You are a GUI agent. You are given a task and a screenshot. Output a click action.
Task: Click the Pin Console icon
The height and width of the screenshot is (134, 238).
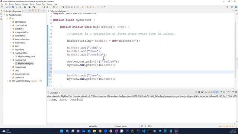(x=221, y=92)
